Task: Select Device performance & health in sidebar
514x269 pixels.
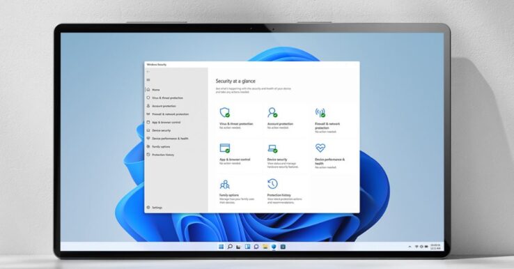Action: click(167, 139)
